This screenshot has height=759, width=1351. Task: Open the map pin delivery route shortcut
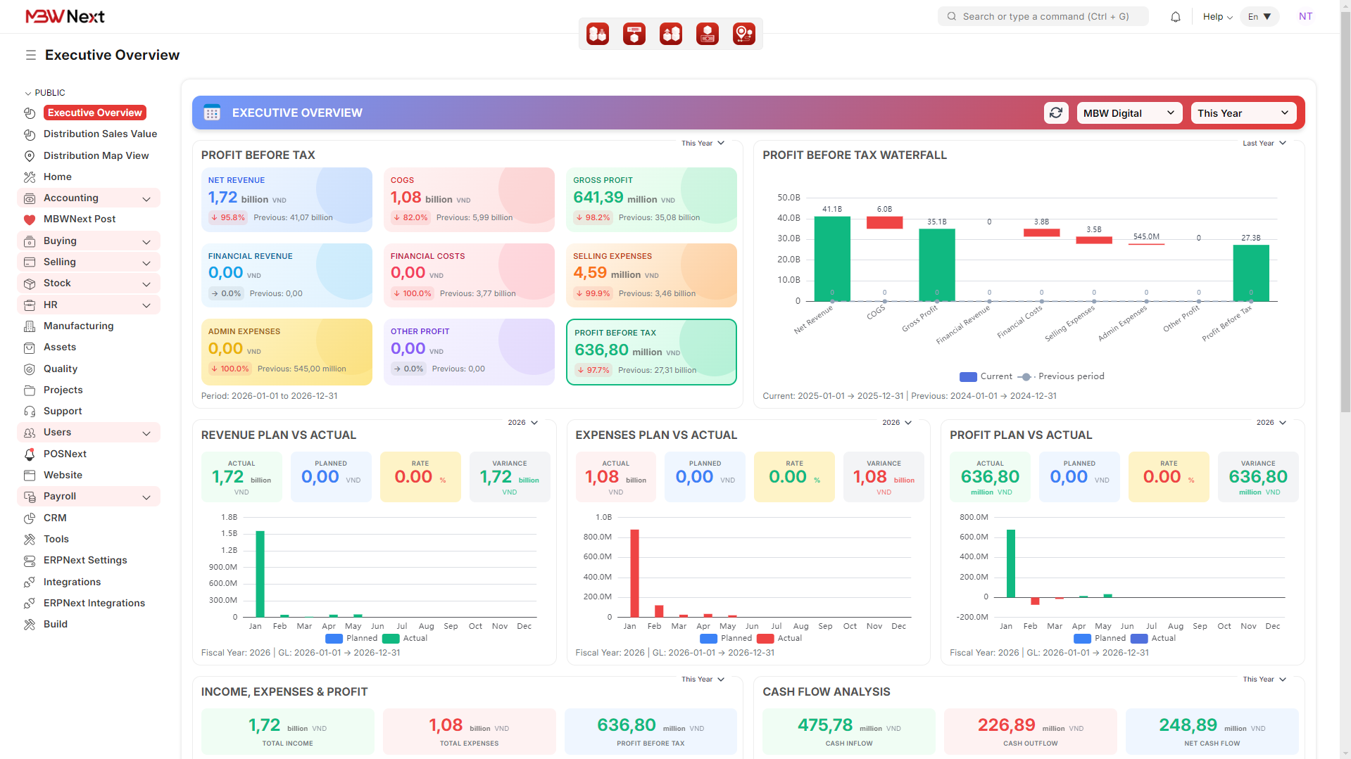[744, 34]
